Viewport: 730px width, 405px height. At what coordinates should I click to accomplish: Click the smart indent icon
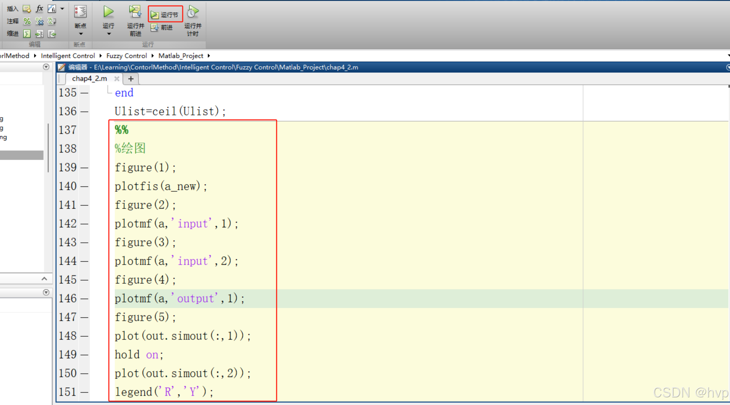click(27, 34)
